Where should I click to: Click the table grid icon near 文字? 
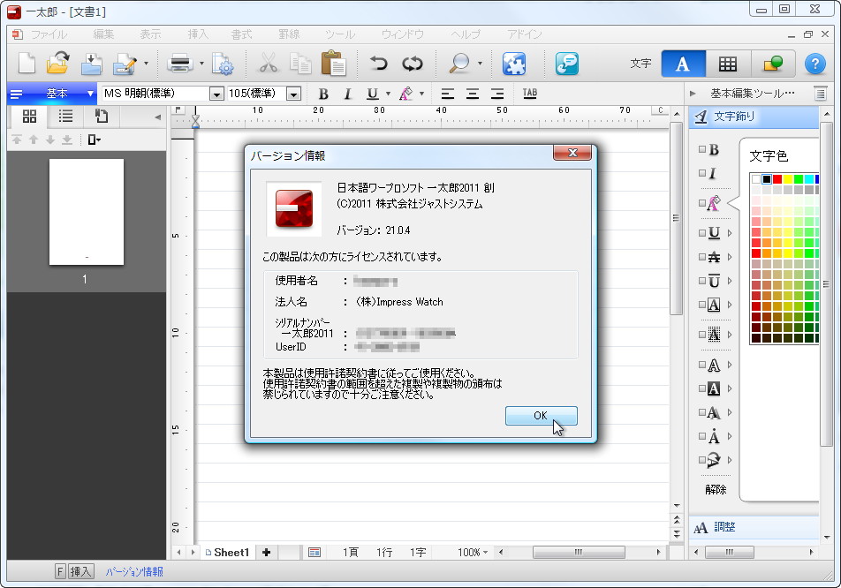(x=729, y=64)
